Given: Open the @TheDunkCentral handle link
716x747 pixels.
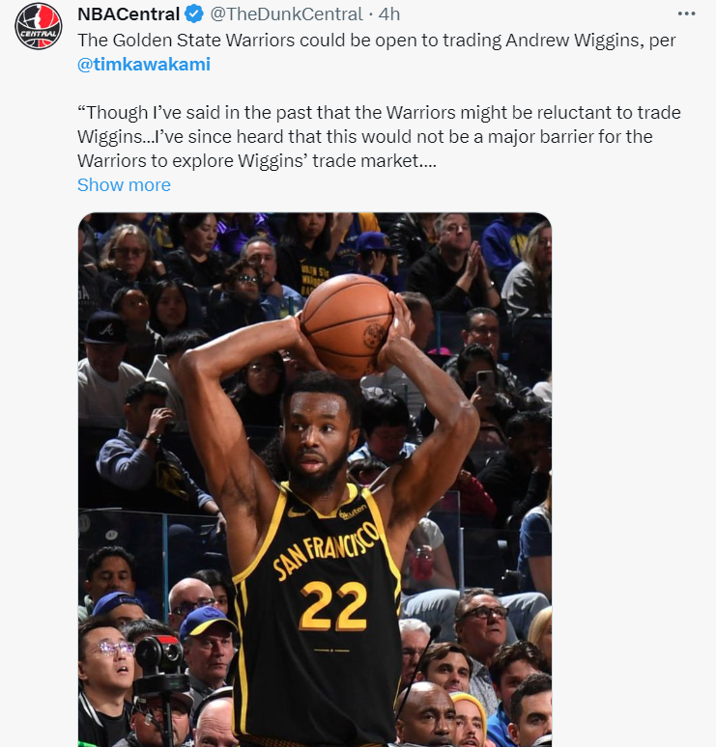Looking at the screenshot, I should point(286,14).
